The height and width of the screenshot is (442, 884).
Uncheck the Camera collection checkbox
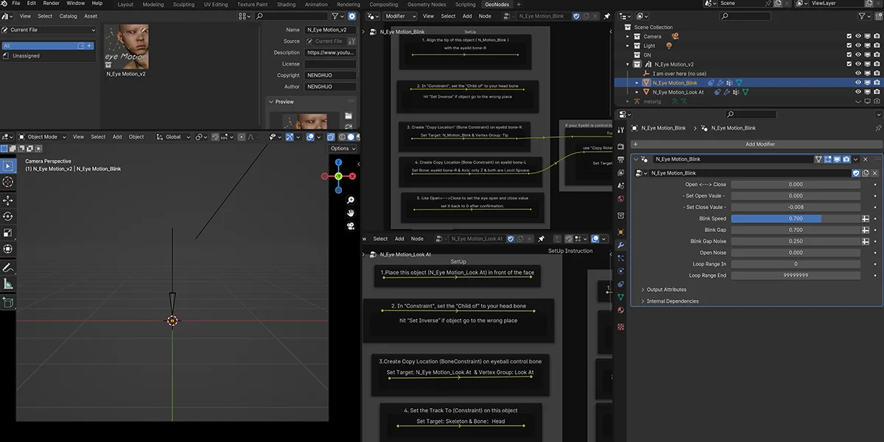[x=849, y=37]
